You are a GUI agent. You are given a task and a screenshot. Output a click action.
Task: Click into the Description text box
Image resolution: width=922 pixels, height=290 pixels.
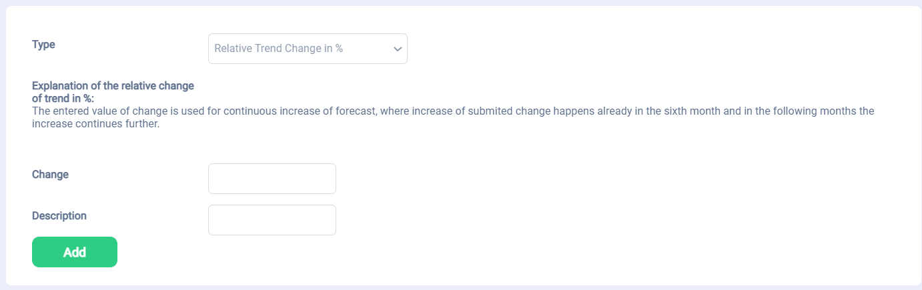(x=272, y=220)
